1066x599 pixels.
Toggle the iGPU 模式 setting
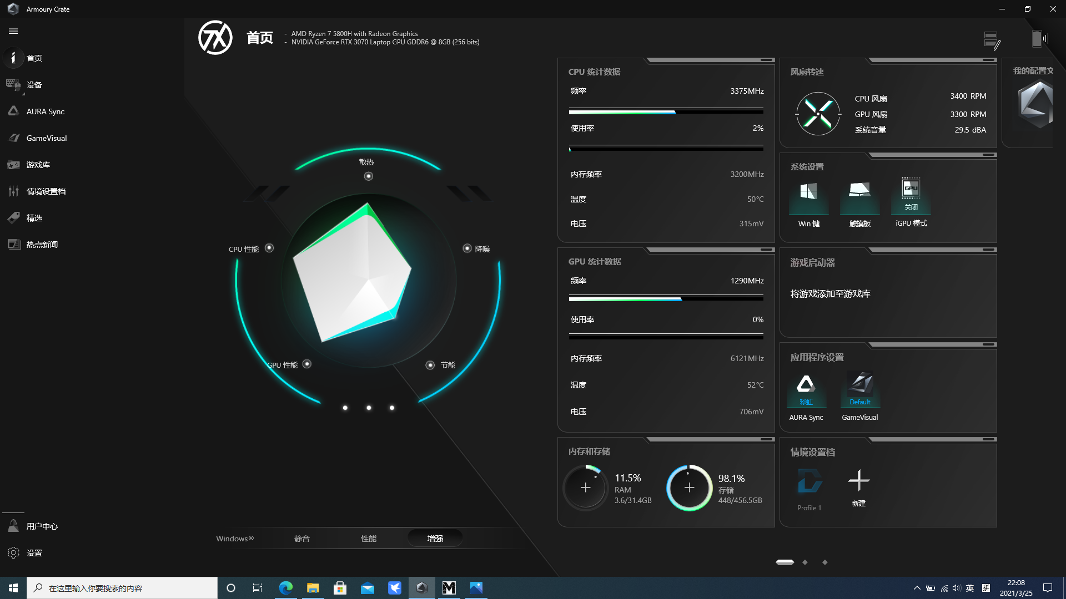911,195
